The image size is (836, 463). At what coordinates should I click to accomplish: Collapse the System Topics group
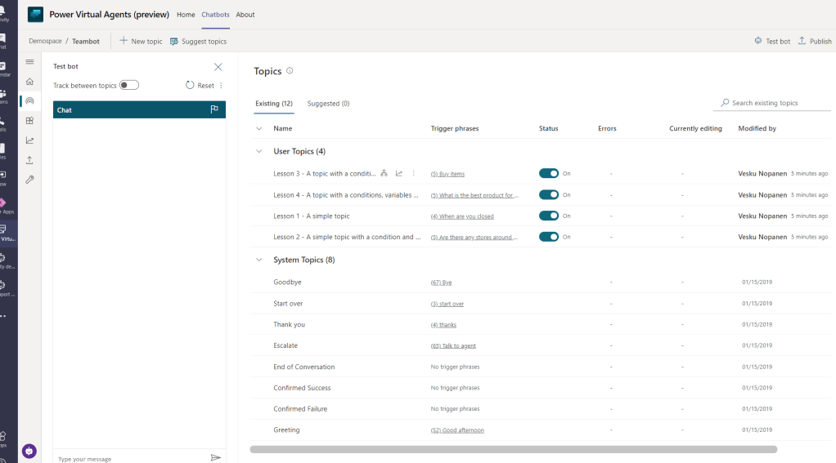(259, 260)
